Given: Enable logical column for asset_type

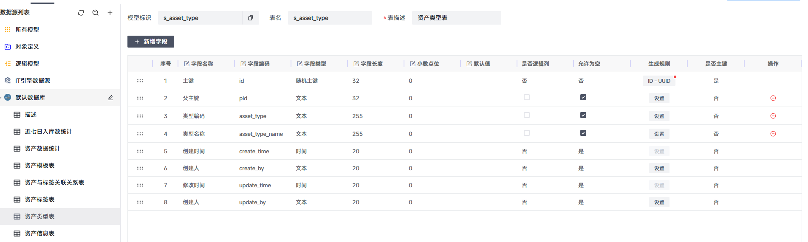Looking at the screenshot, I should tap(527, 115).
